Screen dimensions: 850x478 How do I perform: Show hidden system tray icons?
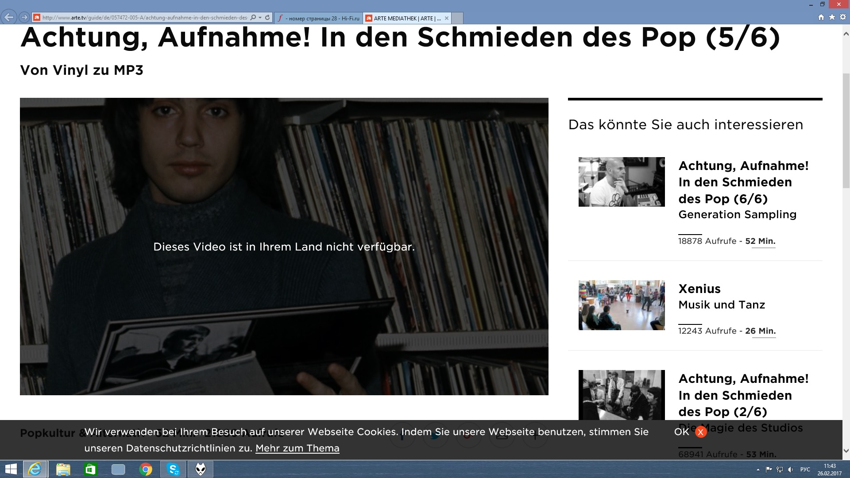pos(758,470)
